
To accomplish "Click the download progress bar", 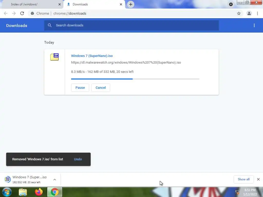I will (135, 79).
